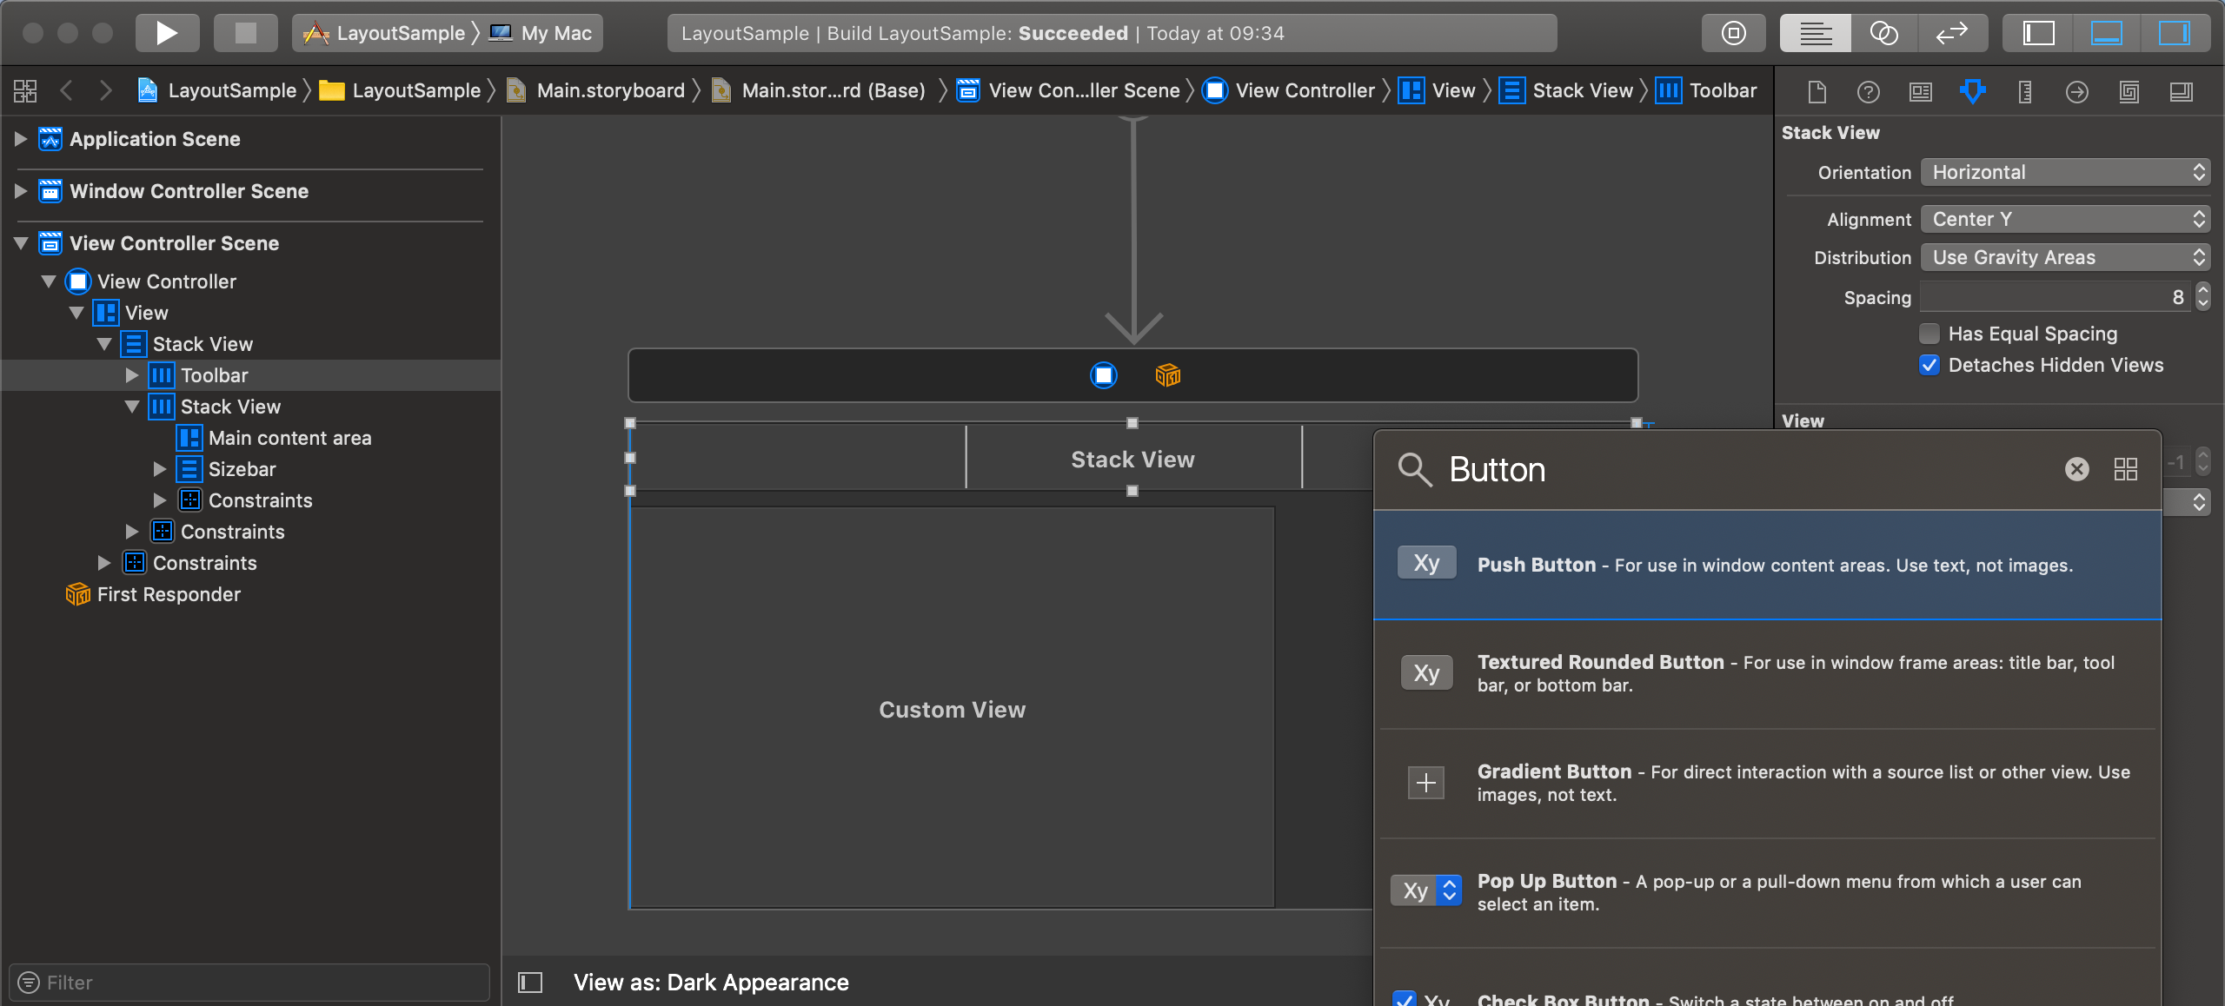Image resolution: width=2225 pixels, height=1006 pixels.
Task: Open the Orientation dropdown
Action: [x=2064, y=172]
